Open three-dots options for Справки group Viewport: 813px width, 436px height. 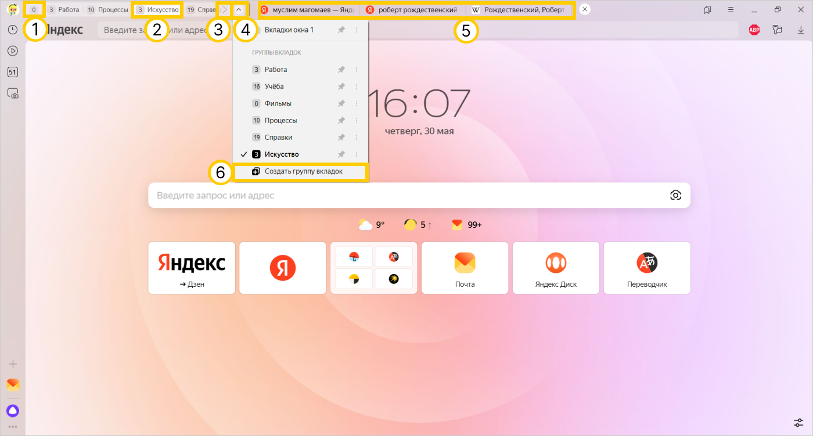[x=357, y=138]
